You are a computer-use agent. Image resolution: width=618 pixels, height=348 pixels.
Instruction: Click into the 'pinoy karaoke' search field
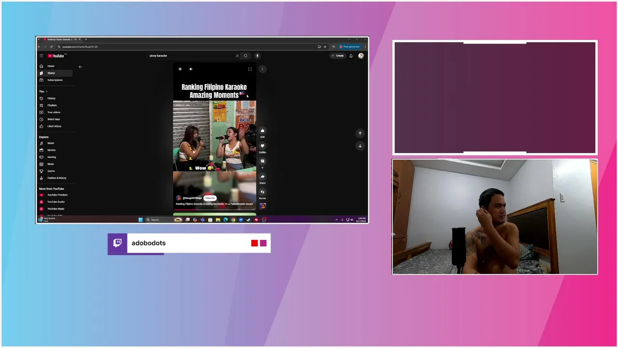point(191,56)
